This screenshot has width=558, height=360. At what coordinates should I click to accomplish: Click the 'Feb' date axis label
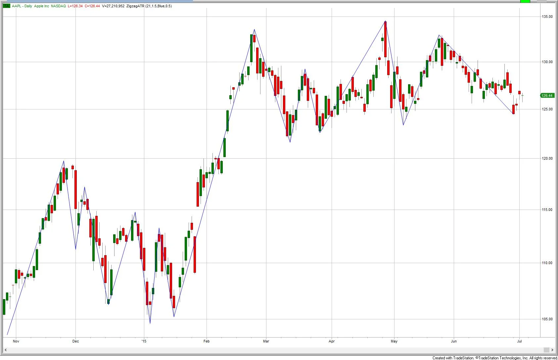click(x=207, y=341)
